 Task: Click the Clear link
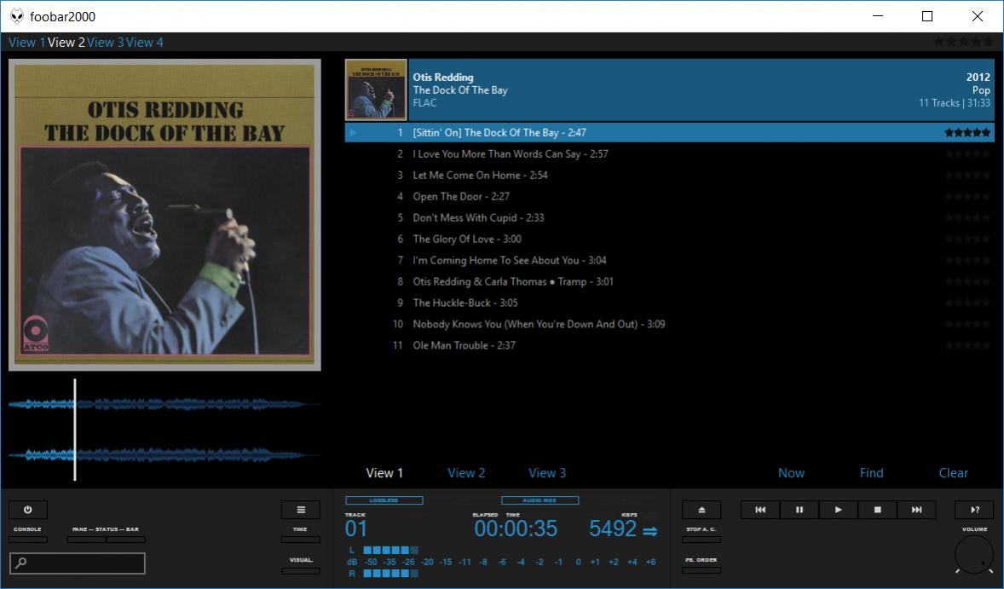click(x=953, y=472)
